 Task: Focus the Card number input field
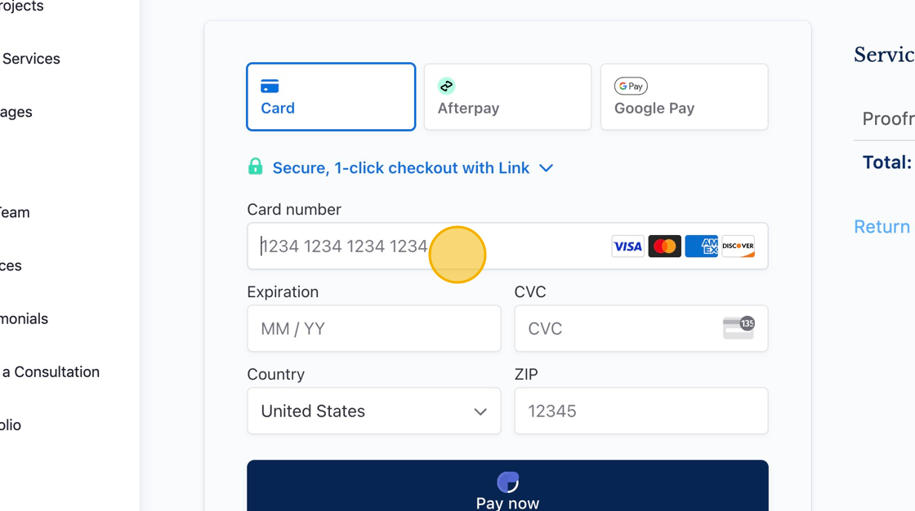507,247
